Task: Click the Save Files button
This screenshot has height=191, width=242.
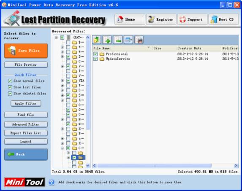Action: pos(26,51)
